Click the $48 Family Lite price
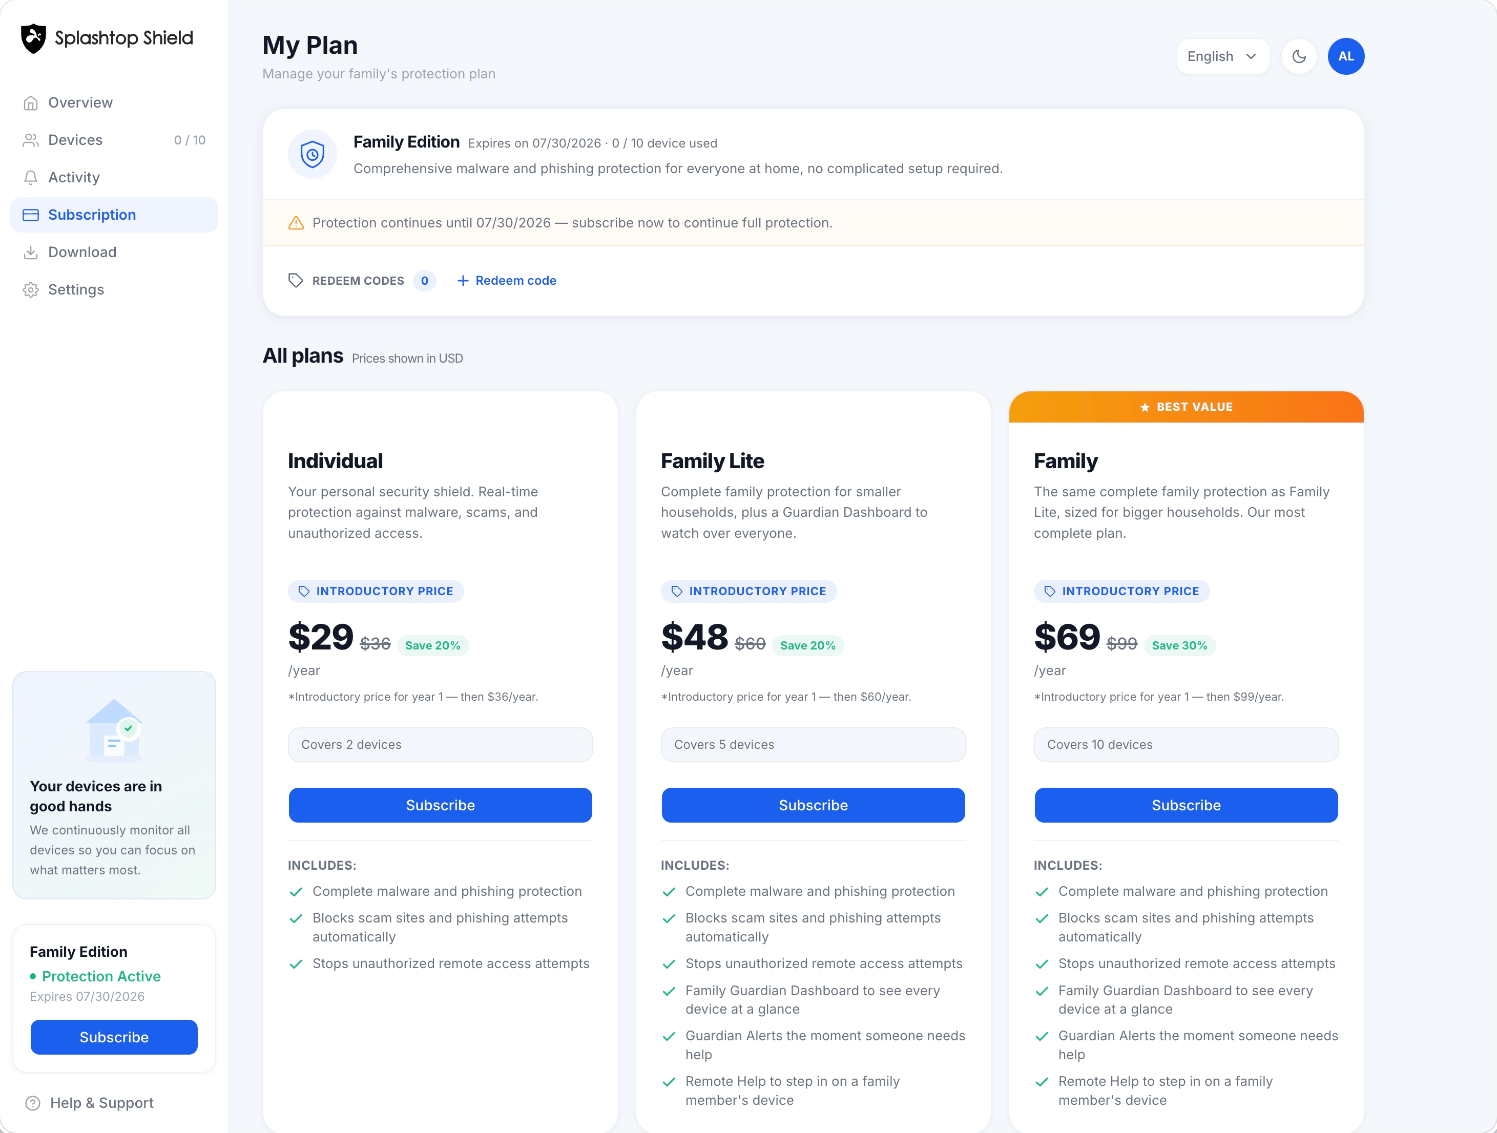Image resolution: width=1497 pixels, height=1133 pixels. click(x=694, y=637)
